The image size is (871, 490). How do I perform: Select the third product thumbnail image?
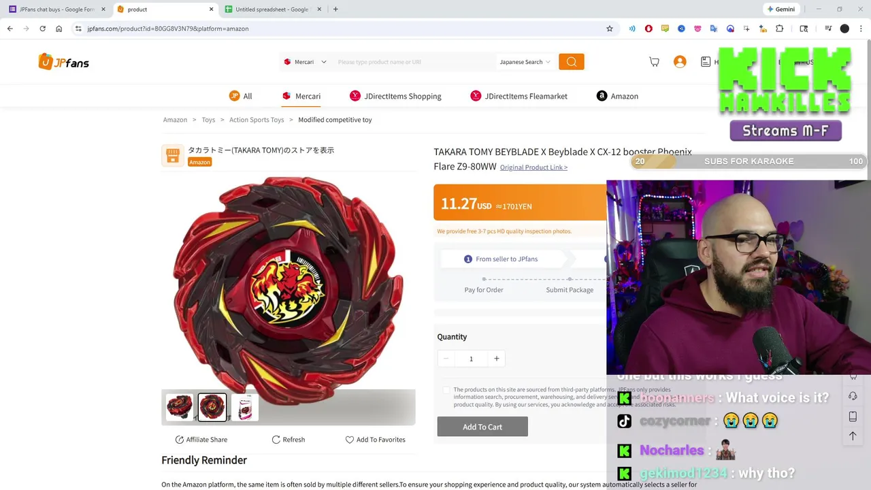pos(245,407)
